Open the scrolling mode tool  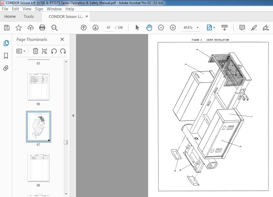click(224, 28)
